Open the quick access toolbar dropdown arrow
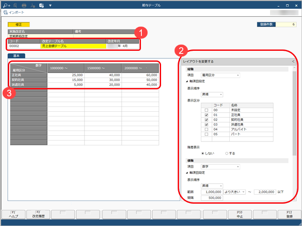This screenshot has width=302, height=226. pyautogui.click(x=50, y=5)
